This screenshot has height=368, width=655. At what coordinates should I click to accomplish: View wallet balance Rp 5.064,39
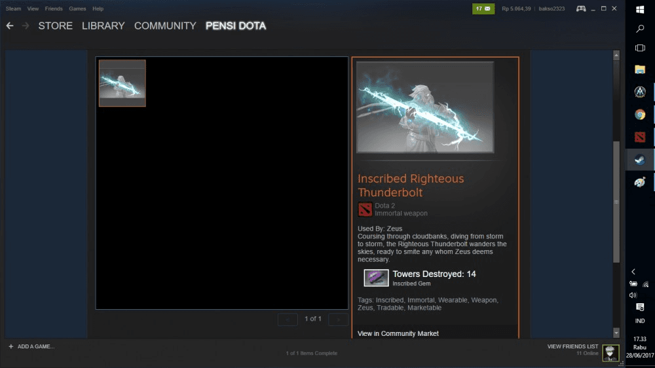point(516,9)
